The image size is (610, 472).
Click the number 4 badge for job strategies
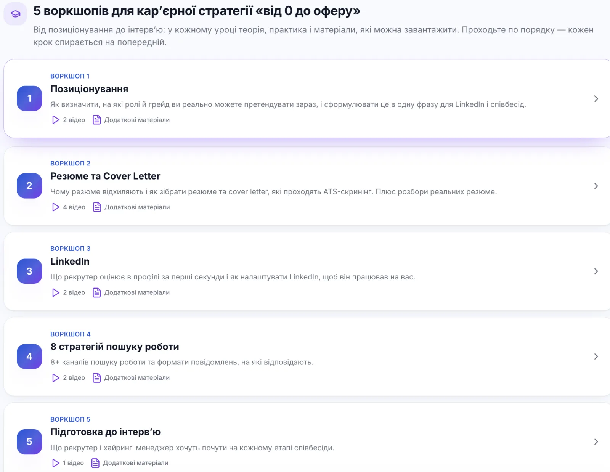(29, 356)
